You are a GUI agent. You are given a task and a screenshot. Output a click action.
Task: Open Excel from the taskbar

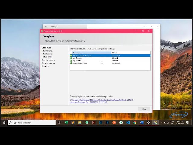(x=66, y=123)
